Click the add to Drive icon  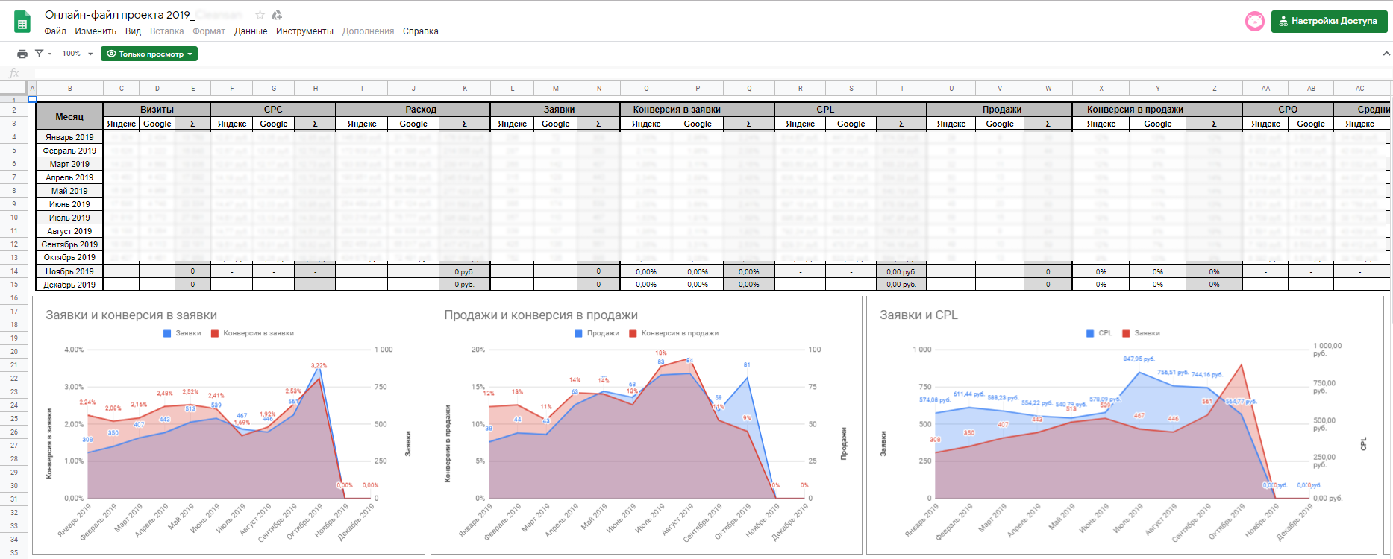277,15
